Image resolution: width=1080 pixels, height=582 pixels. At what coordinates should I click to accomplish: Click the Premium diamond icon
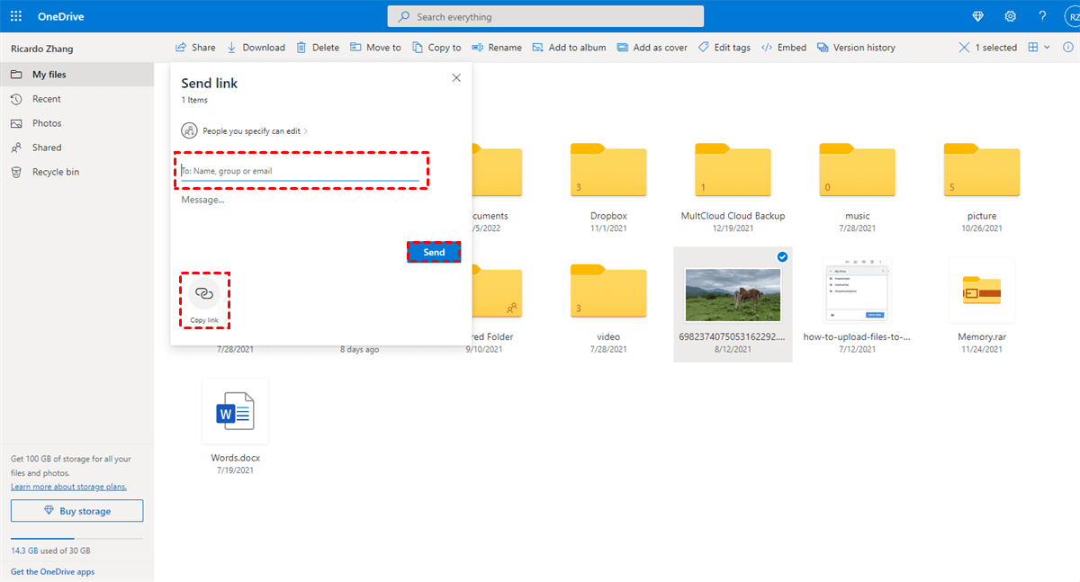978,16
